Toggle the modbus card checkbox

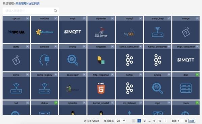pyautogui.click(x=56, y=18)
